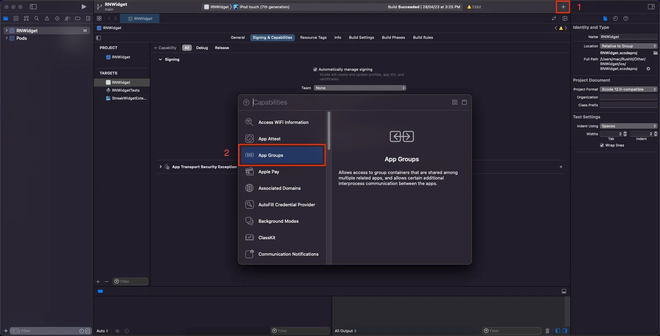The image size is (660, 336).
Task: Open the Team dropdown showing None
Action: point(360,88)
